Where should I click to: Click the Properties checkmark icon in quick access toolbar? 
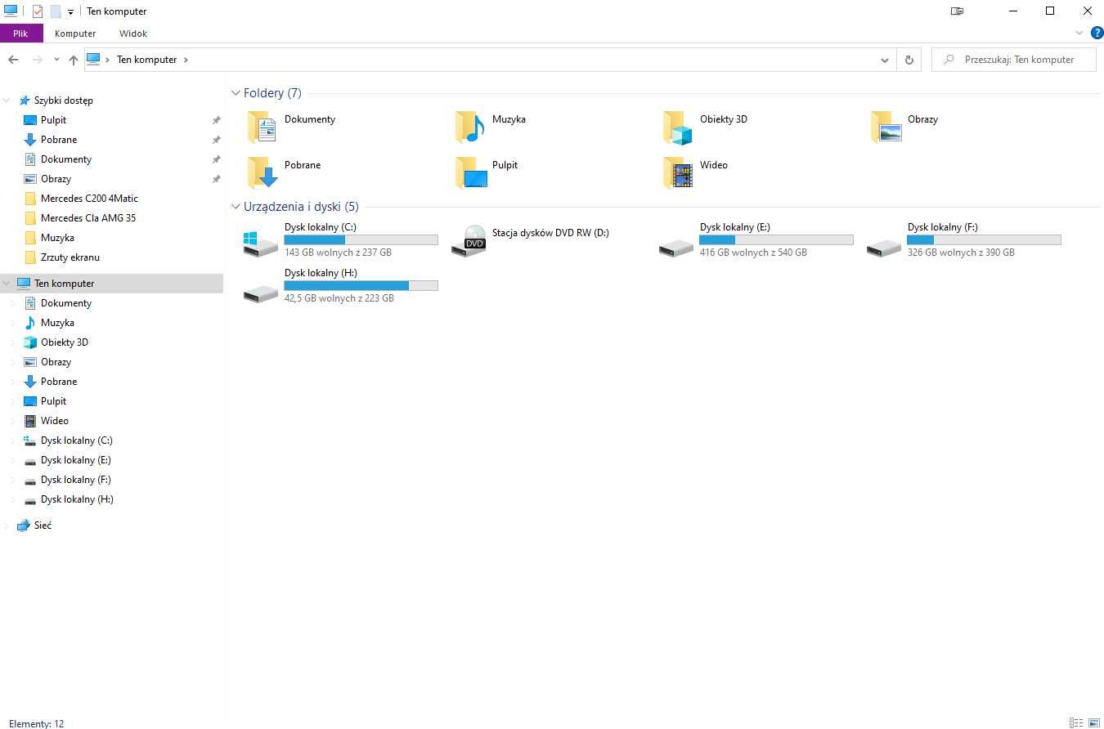(37, 11)
